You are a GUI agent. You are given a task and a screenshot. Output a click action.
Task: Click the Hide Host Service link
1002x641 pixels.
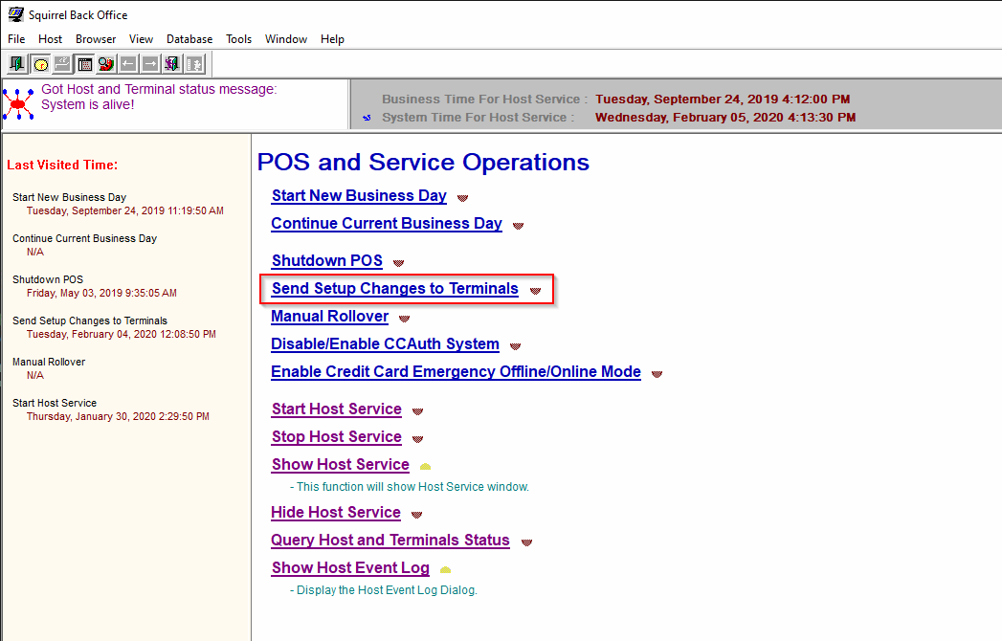pyautogui.click(x=336, y=513)
